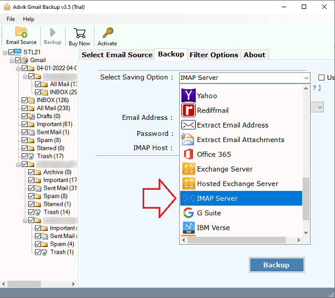The width and height of the screenshot is (335, 298).
Task: Select Exchange Server orange icon
Action: (189, 169)
